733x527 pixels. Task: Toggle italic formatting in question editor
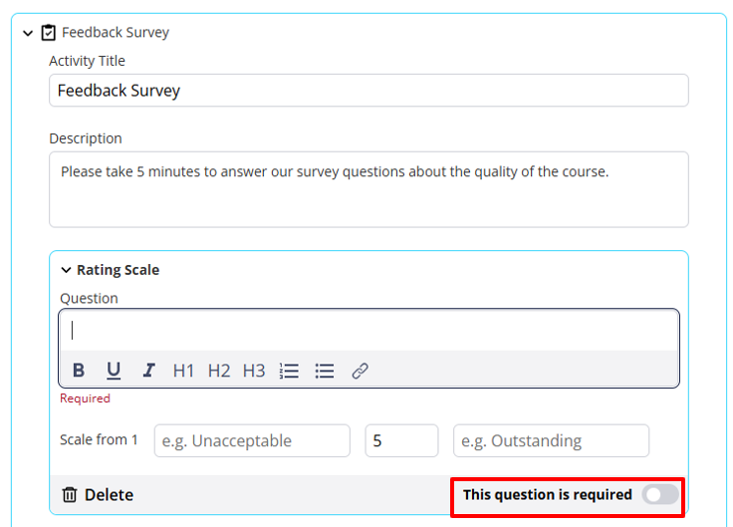148,371
